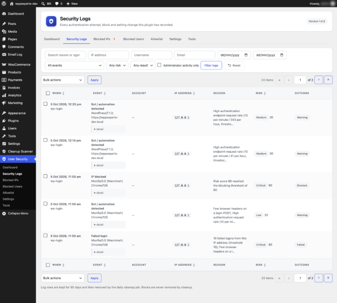Open Pages icon in sidebar

[4, 39]
